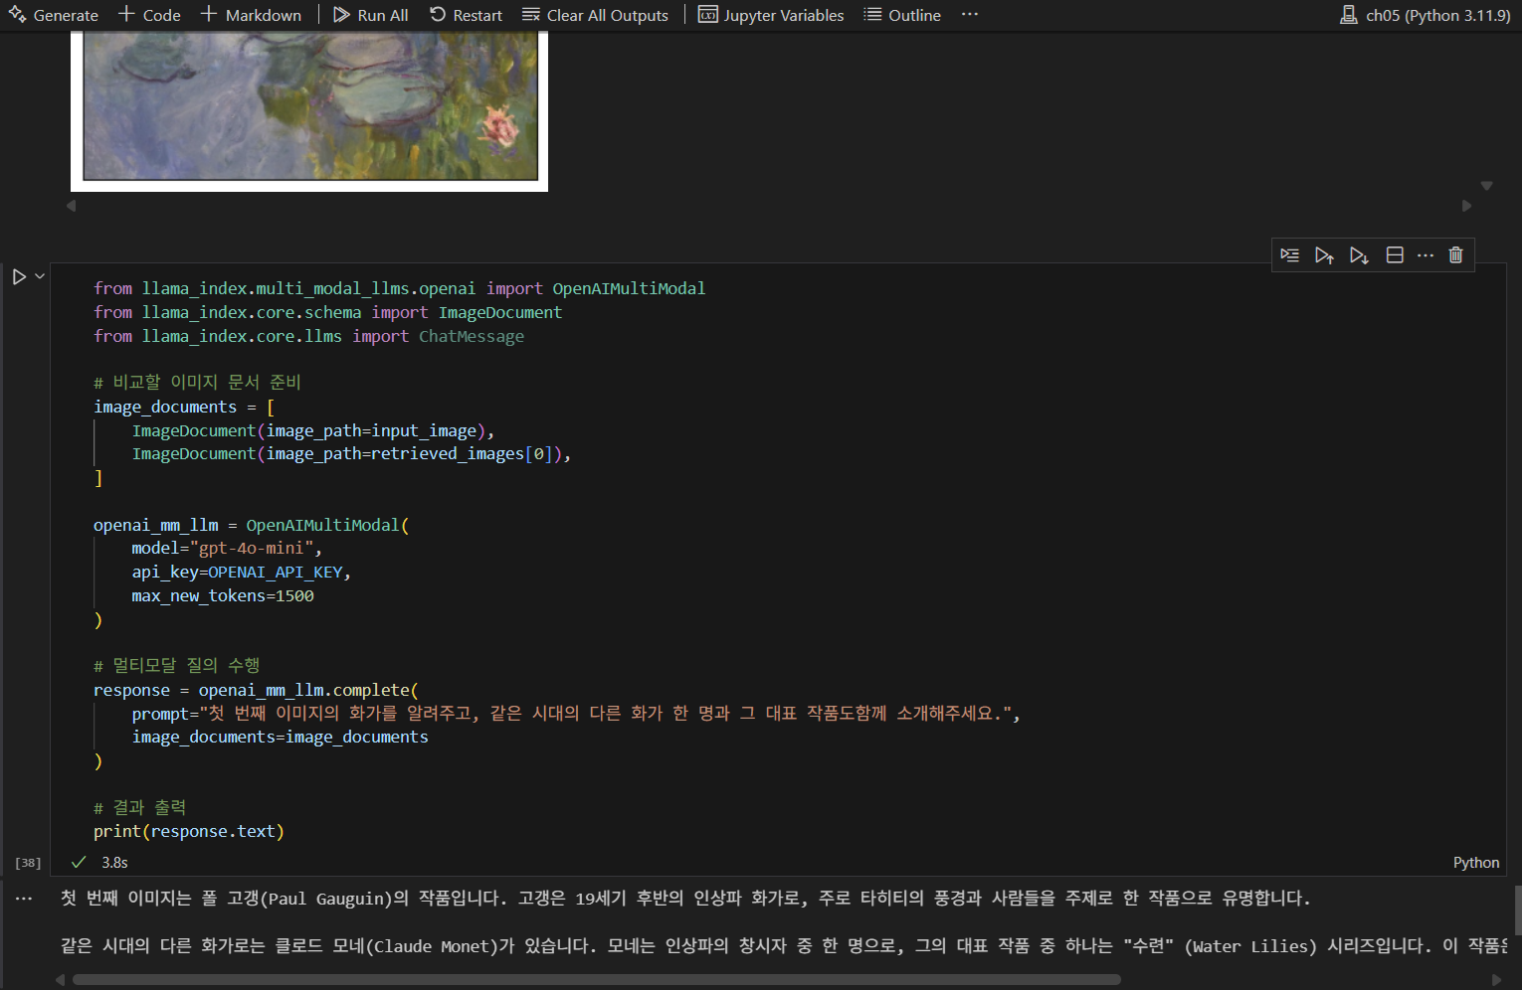Click the "gpt-4o-mini" model string
The width and height of the screenshot is (1522, 990).
point(251,549)
